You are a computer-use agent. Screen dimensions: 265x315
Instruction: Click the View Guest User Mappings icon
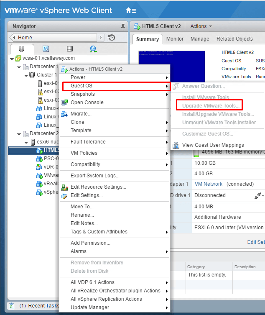[176, 145]
